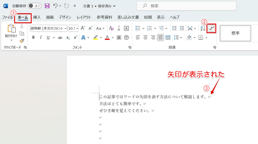Copy selection with copy icon
This screenshot has height=144, width=258.
22,33
